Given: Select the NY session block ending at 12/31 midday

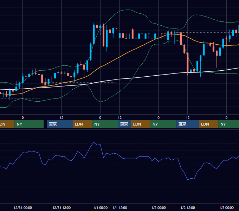Looking at the screenshot, I should click(x=29, y=124).
